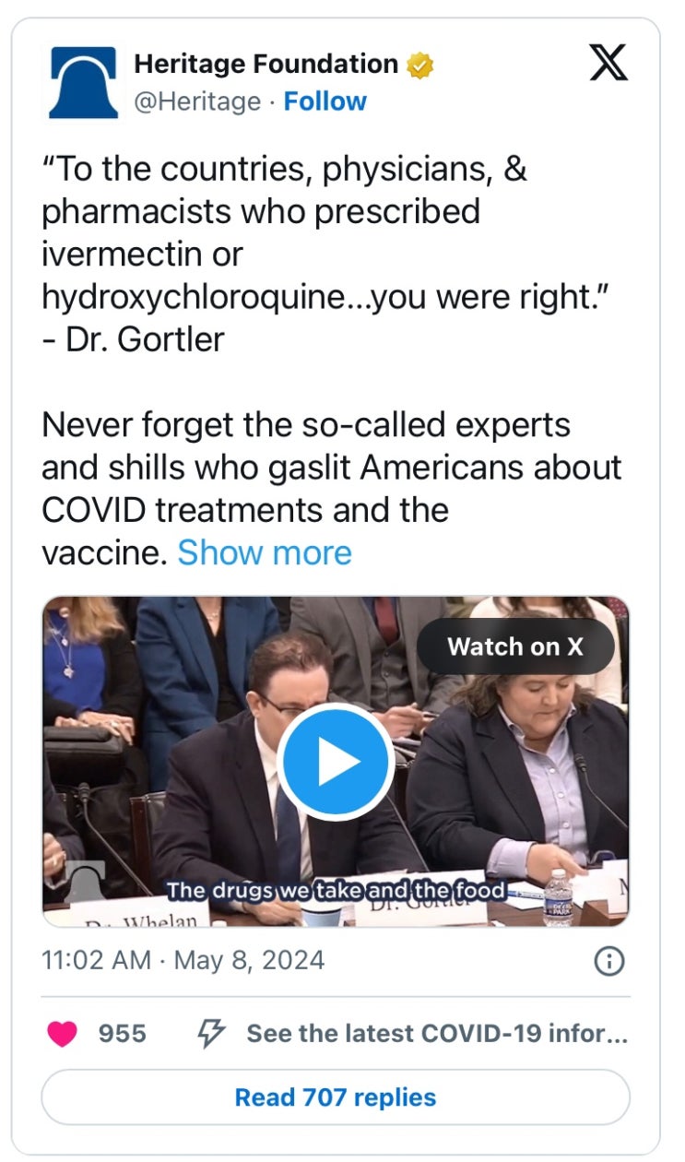Follow the @Heritage account
This screenshot has height=1162, width=685.
(x=325, y=101)
